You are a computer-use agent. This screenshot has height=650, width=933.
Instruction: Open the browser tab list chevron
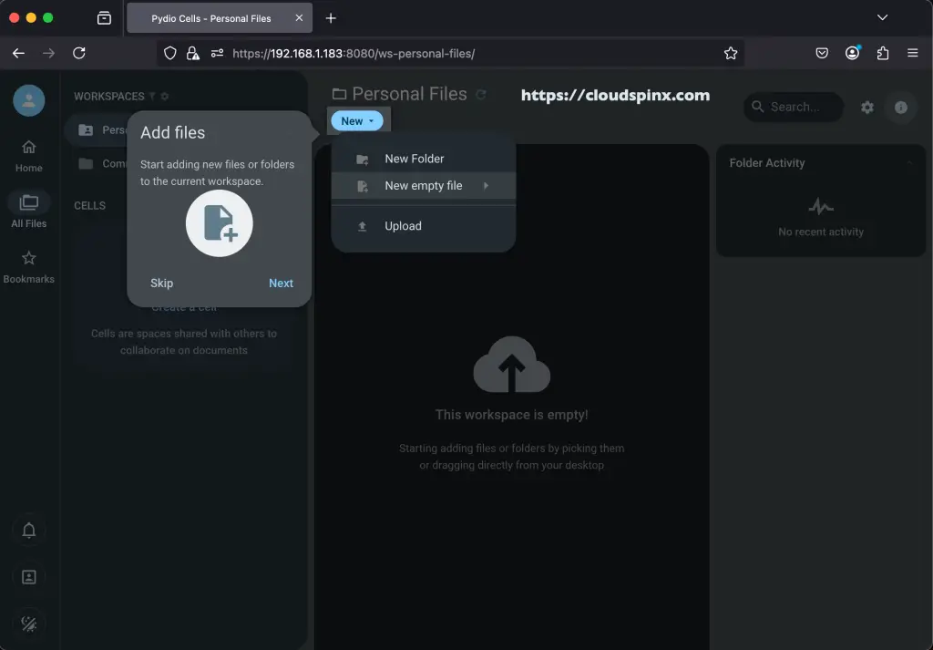880,16
